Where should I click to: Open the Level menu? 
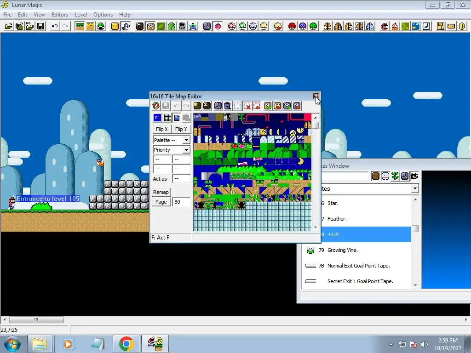tap(80, 14)
